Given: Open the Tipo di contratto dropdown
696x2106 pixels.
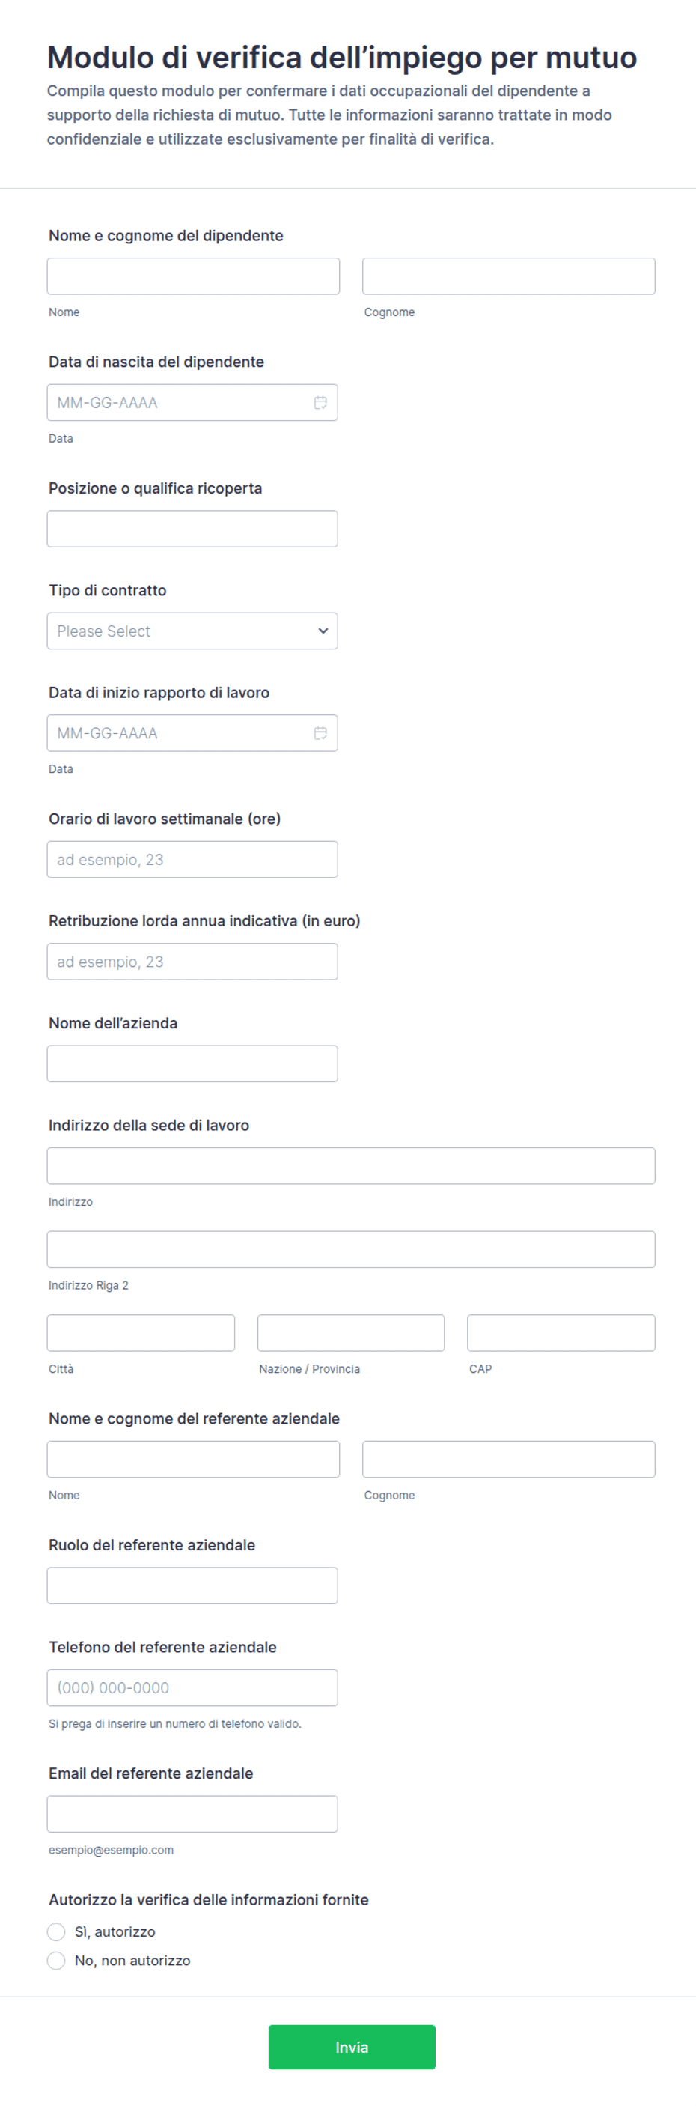Looking at the screenshot, I should (192, 631).
